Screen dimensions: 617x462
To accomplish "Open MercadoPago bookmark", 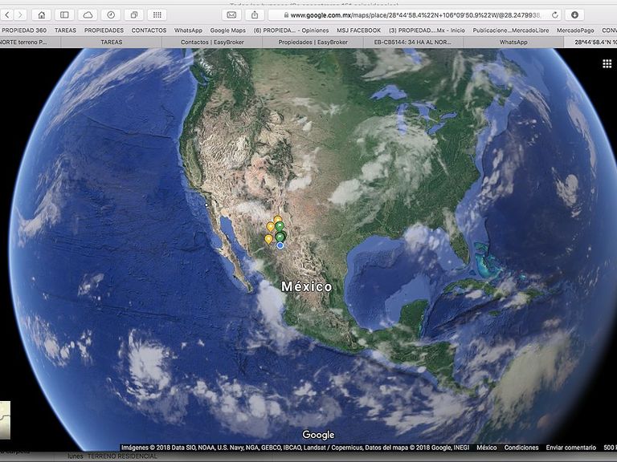I will (x=575, y=30).
